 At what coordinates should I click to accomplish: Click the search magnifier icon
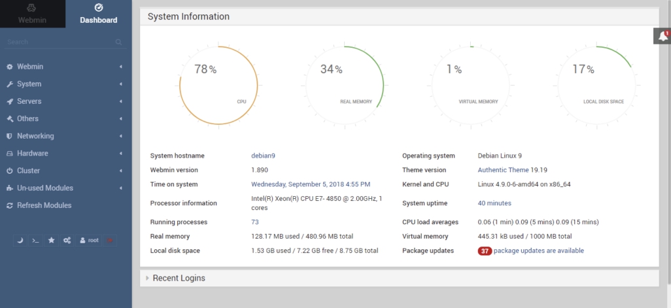click(x=118, y=42)
